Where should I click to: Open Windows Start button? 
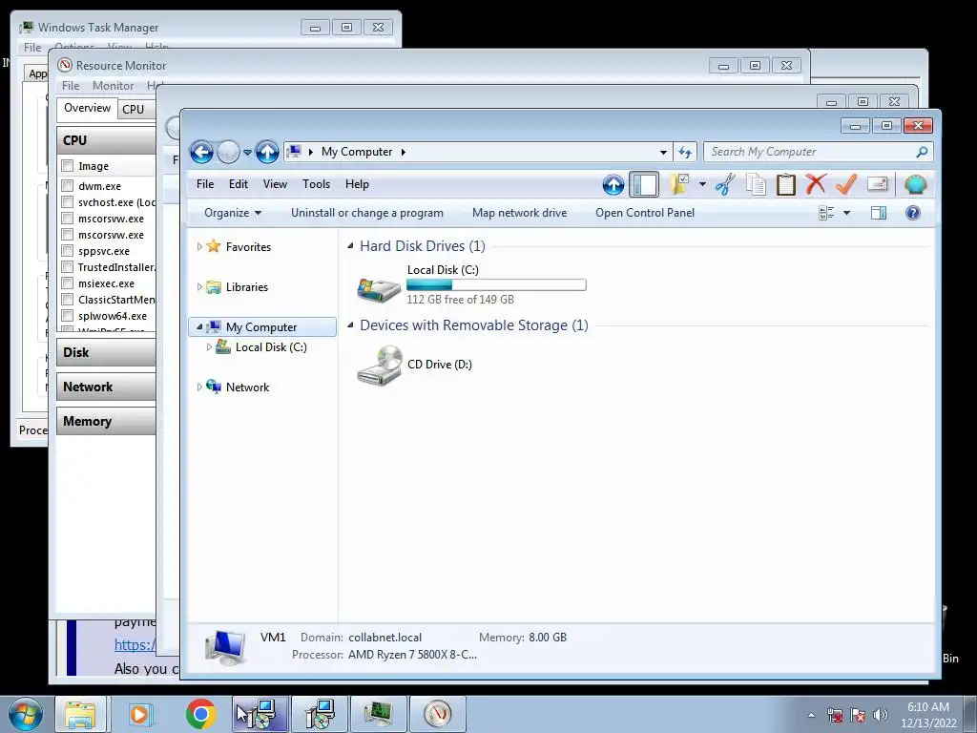click(x=25, y=714)
